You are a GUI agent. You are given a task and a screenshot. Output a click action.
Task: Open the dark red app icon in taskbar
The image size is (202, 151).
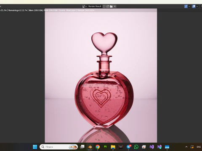click(121, 147)
